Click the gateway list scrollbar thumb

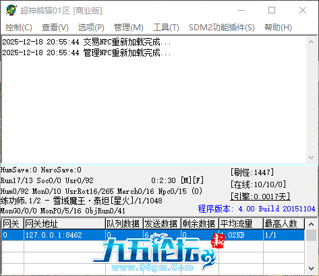click(312, 235)
